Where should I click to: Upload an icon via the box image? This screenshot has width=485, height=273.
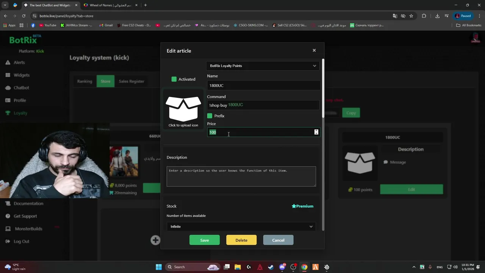pos(183,108)
